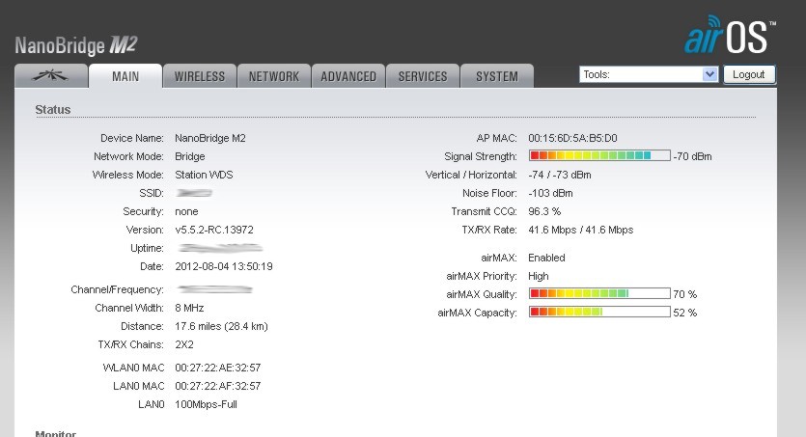The height and width of the screenshot is (437, 806).
Task: Click the airMAX Capacity bar
Action: pyautogui.click(x=599, y=312)
